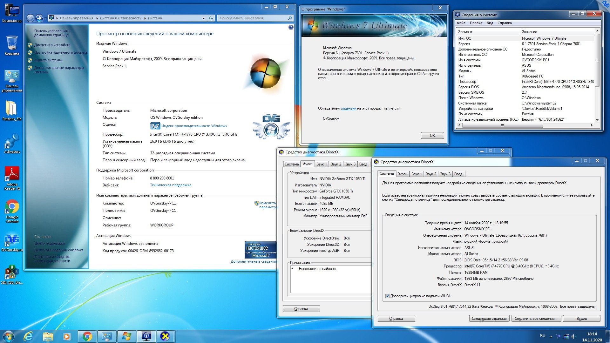Open Защита системы sidebar link
This screenshot has width=610, height=343.
point(48,60)
